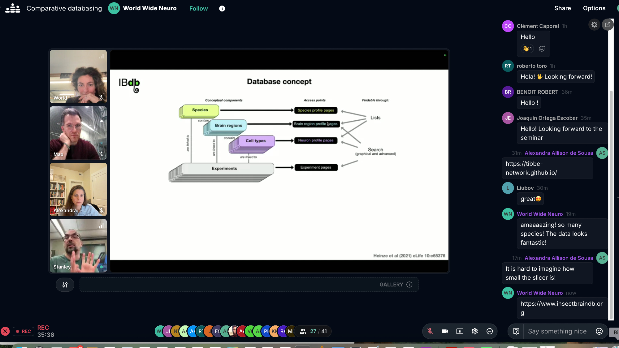
Task: Toggle the camera in bottom toolbar
Action: tap(445, 331)
